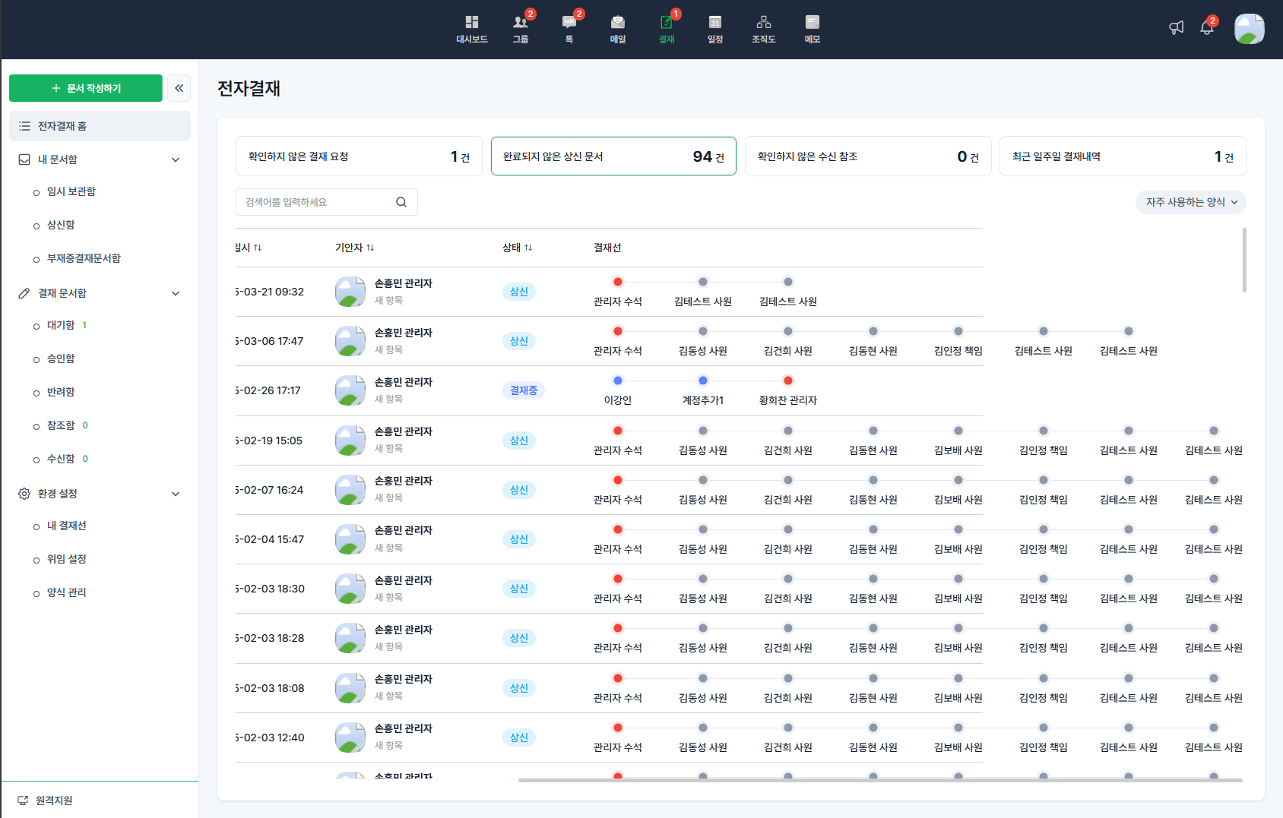Open the 메모 icon

tap(812, 29)
